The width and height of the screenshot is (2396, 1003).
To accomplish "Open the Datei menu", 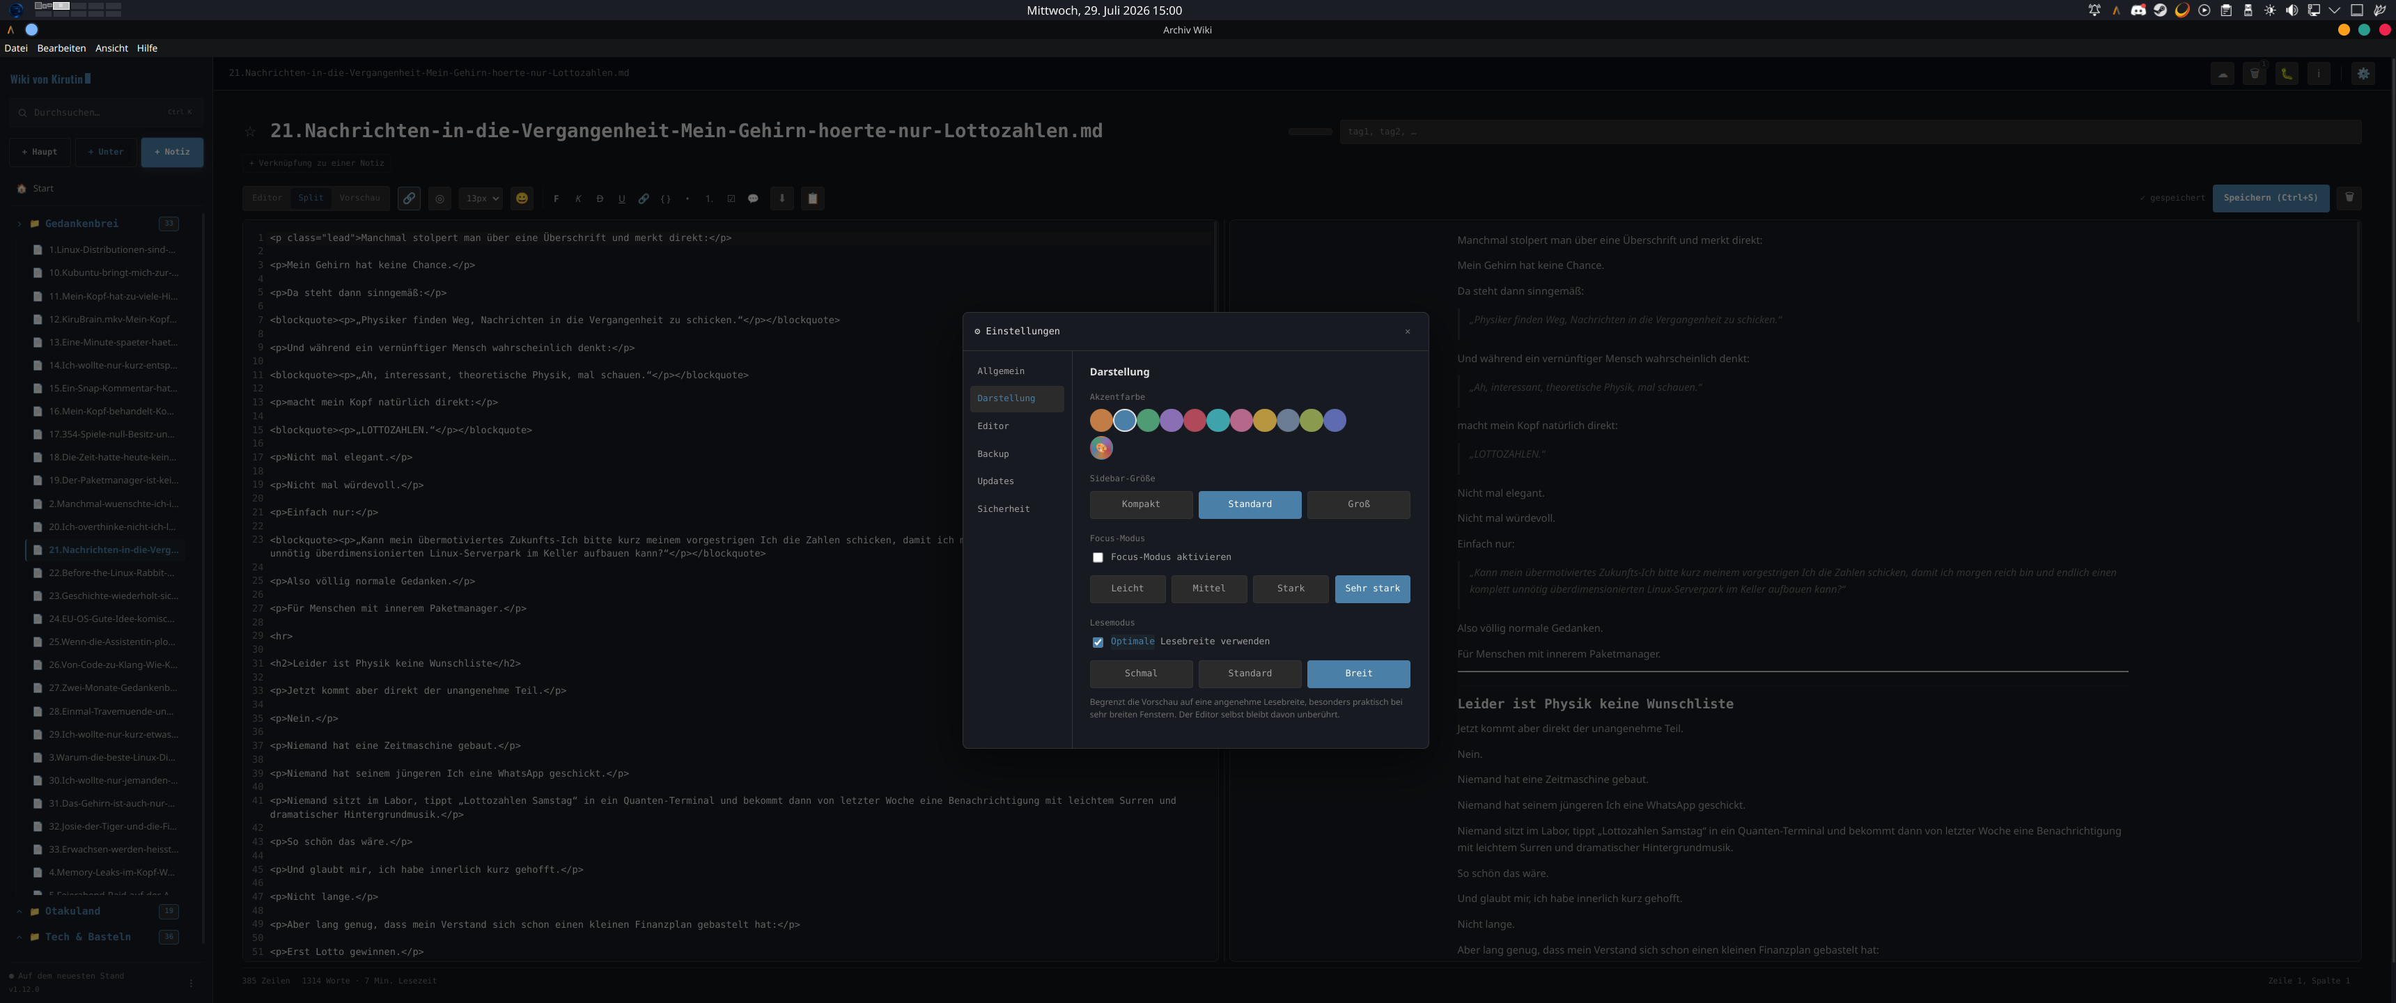I will (x=16, y=48).
